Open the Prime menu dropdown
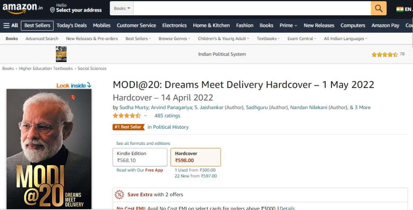Image resolution: width=413 pixels, height=210 pixels. (x=288, y=25)
